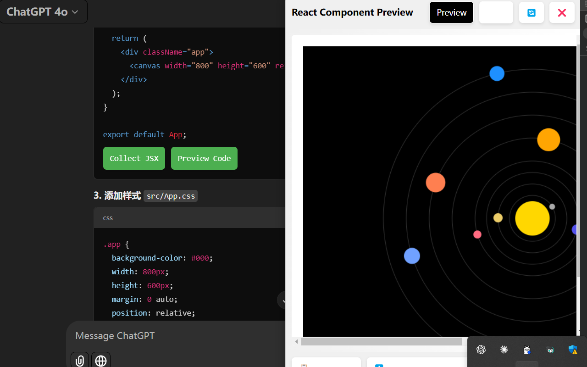Click the paperclip attach file icon
Screen dimensions: 587x367
pyautogui.click(x=80, y=361)
